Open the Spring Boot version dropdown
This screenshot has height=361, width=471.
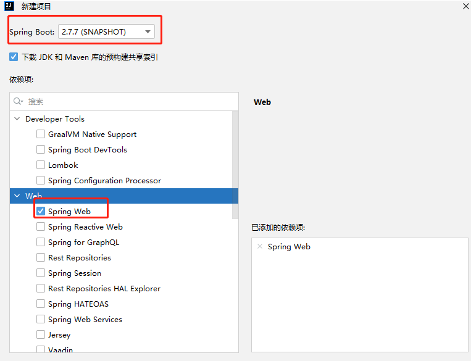click(106, 32)
